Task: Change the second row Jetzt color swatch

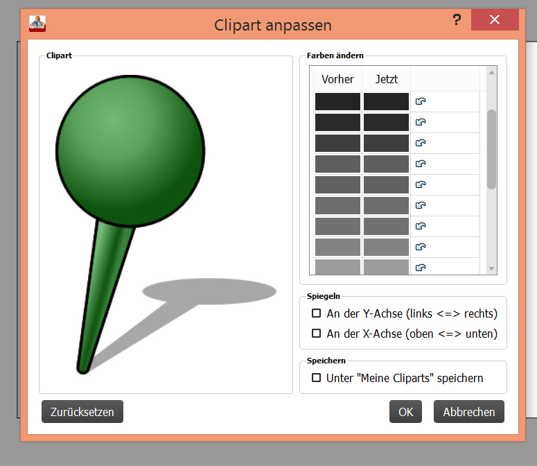Action: pos(386,122)
